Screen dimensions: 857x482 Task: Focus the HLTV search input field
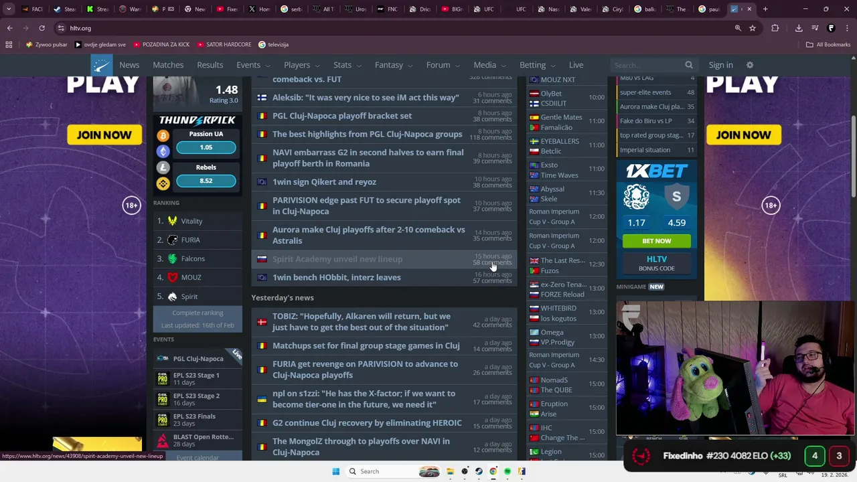coord(647,65)
